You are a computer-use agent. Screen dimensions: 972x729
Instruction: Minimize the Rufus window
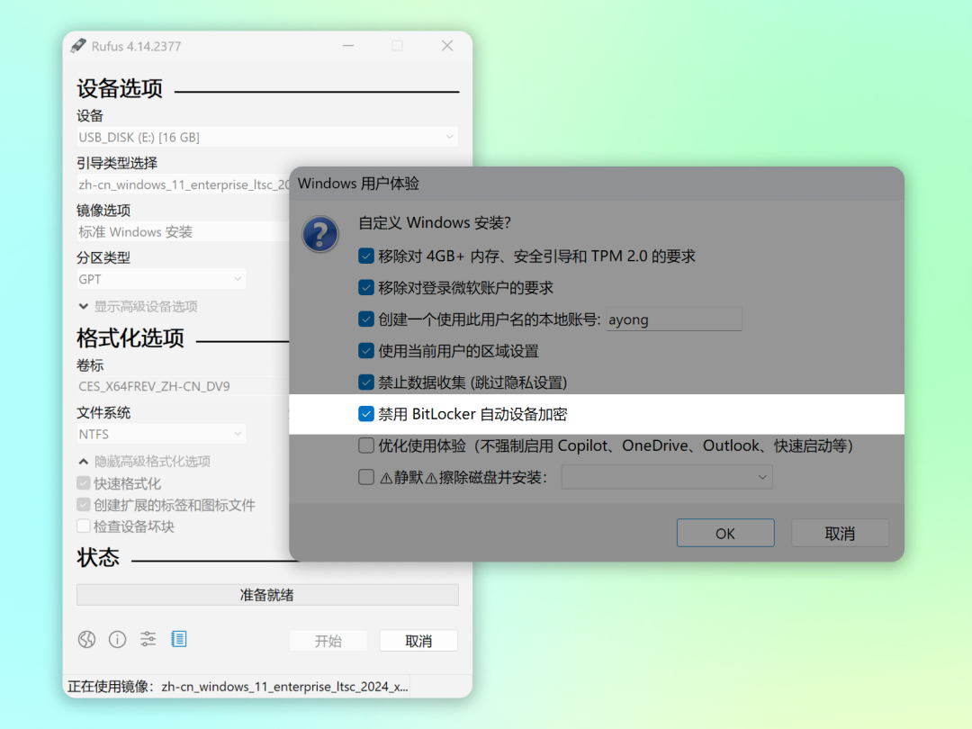[x=348, y=46]
